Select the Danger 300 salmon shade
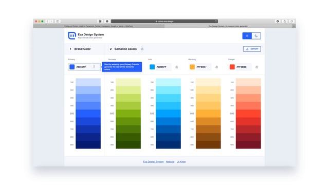 [x=248, y=98]
